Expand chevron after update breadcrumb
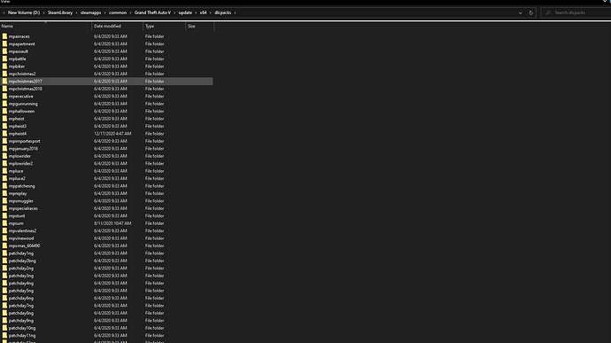 196,13
